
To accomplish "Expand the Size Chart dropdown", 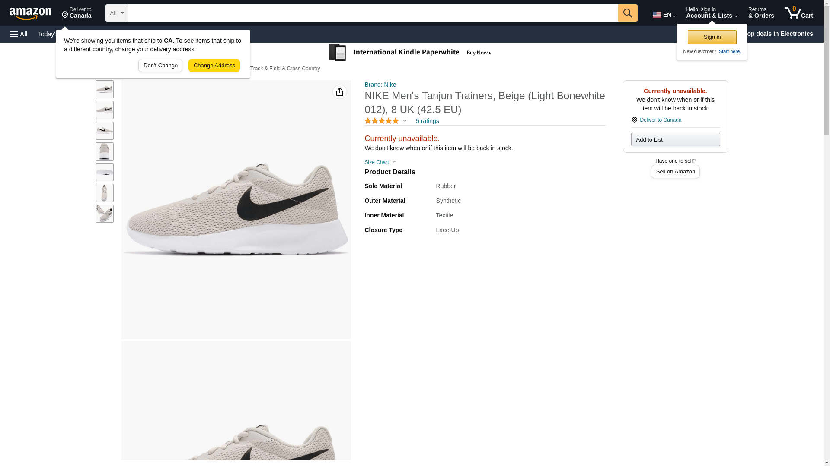I will pyautogui.click(x=380, y=162).
